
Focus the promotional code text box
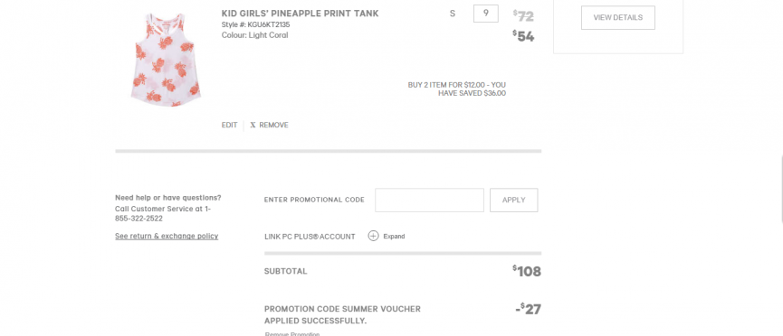(429, 200)
